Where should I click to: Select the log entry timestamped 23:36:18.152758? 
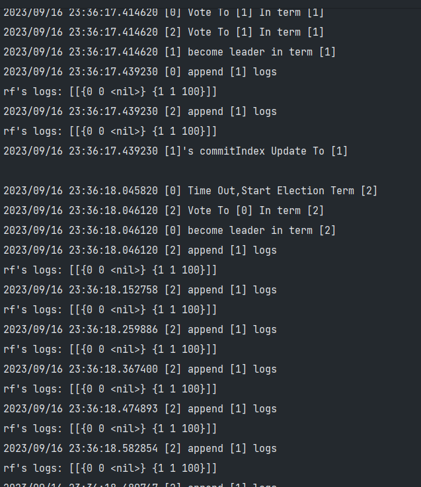140,289
